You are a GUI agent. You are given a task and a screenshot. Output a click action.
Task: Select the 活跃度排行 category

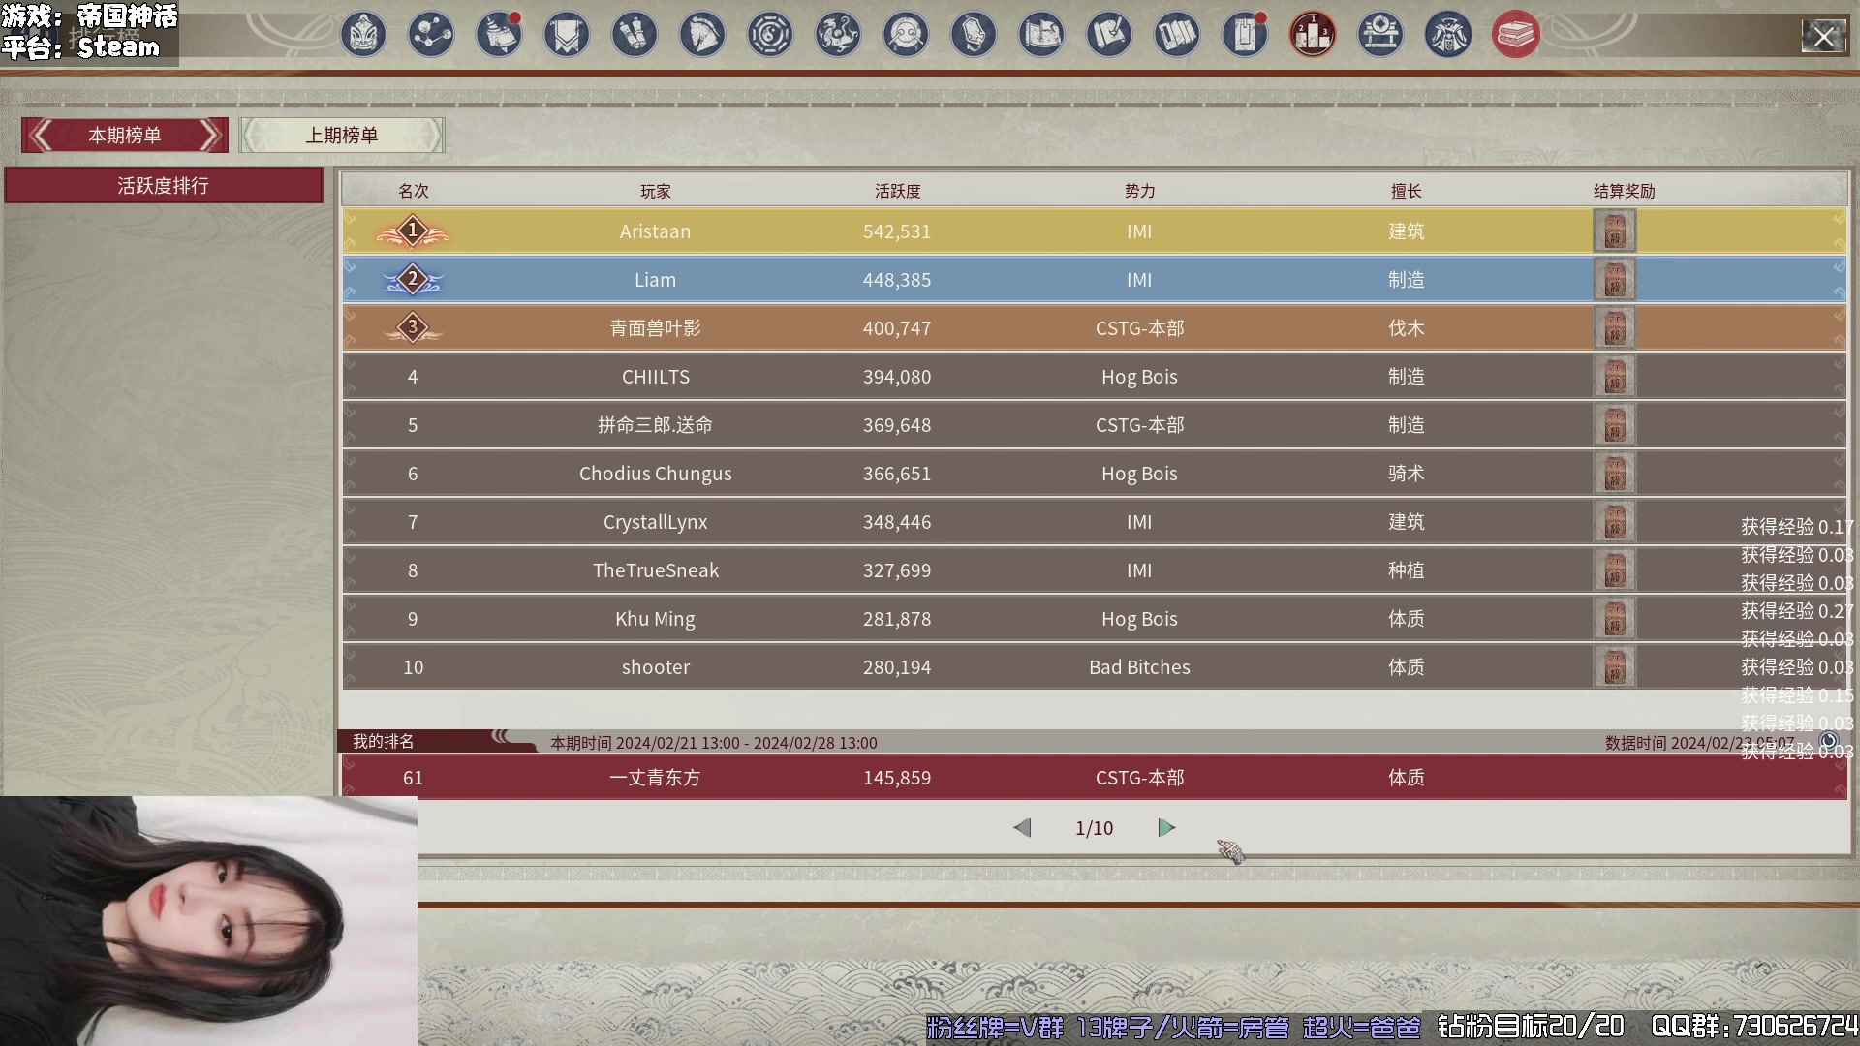(x=164, y=185)
